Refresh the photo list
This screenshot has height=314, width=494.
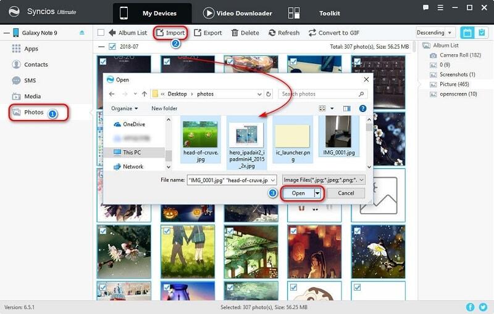(x=272, y=33)
